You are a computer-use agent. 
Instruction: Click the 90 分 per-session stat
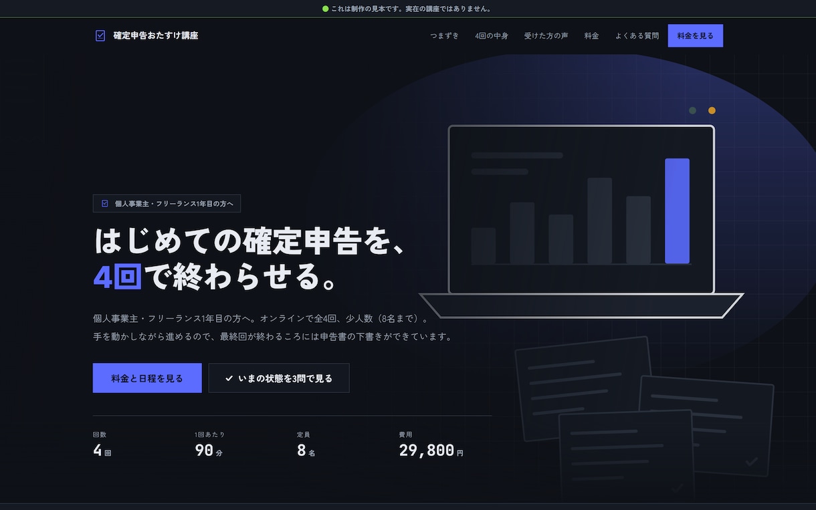pos(209,451)
